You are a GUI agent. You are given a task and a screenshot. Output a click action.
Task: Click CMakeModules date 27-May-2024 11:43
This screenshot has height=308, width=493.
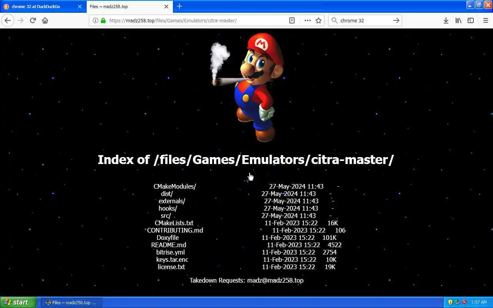pyautogui.click(x=296, y=186)
